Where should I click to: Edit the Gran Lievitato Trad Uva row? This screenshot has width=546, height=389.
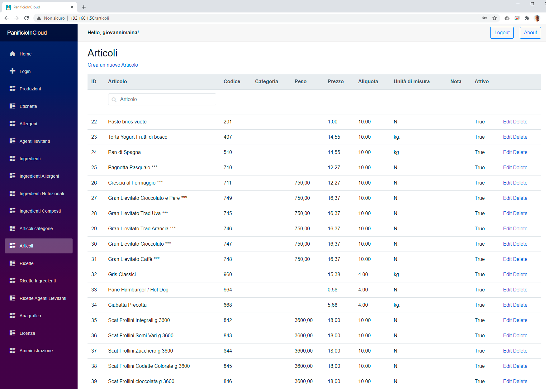point(507,213)
